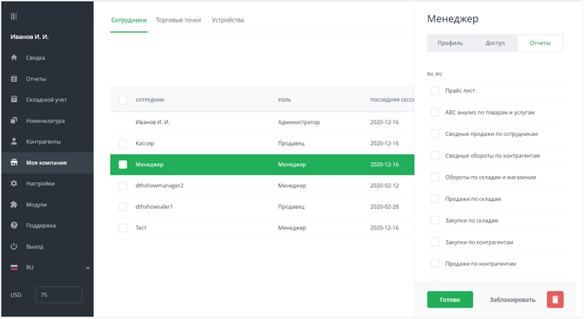
Task: Enable Закупки по контрагентам checkbox
Action: click(435, 242)
